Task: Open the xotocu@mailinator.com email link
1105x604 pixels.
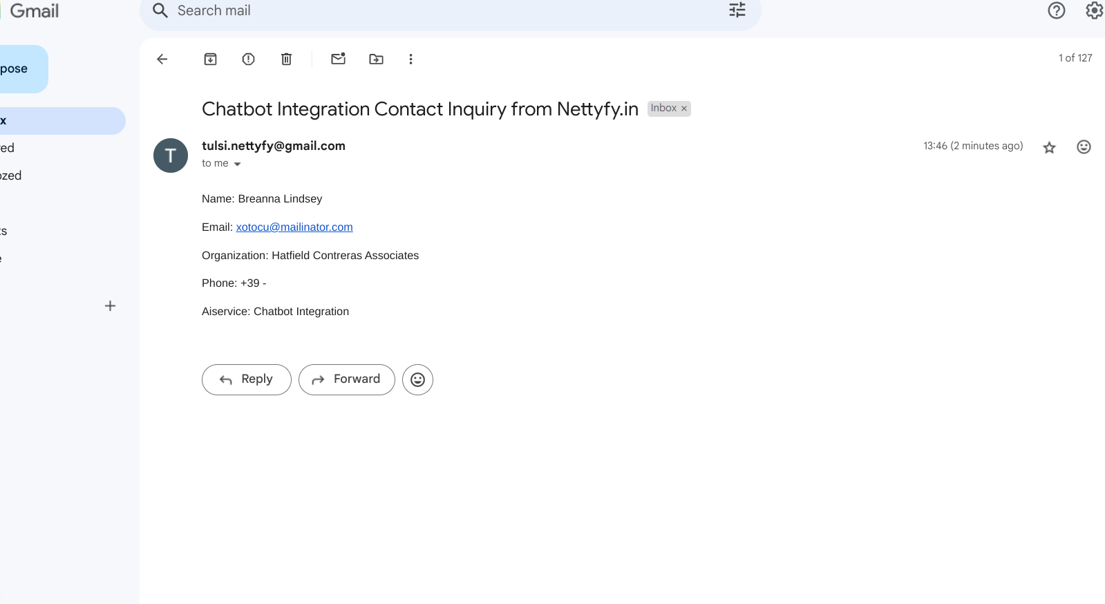Action: [x=294, y=227]
